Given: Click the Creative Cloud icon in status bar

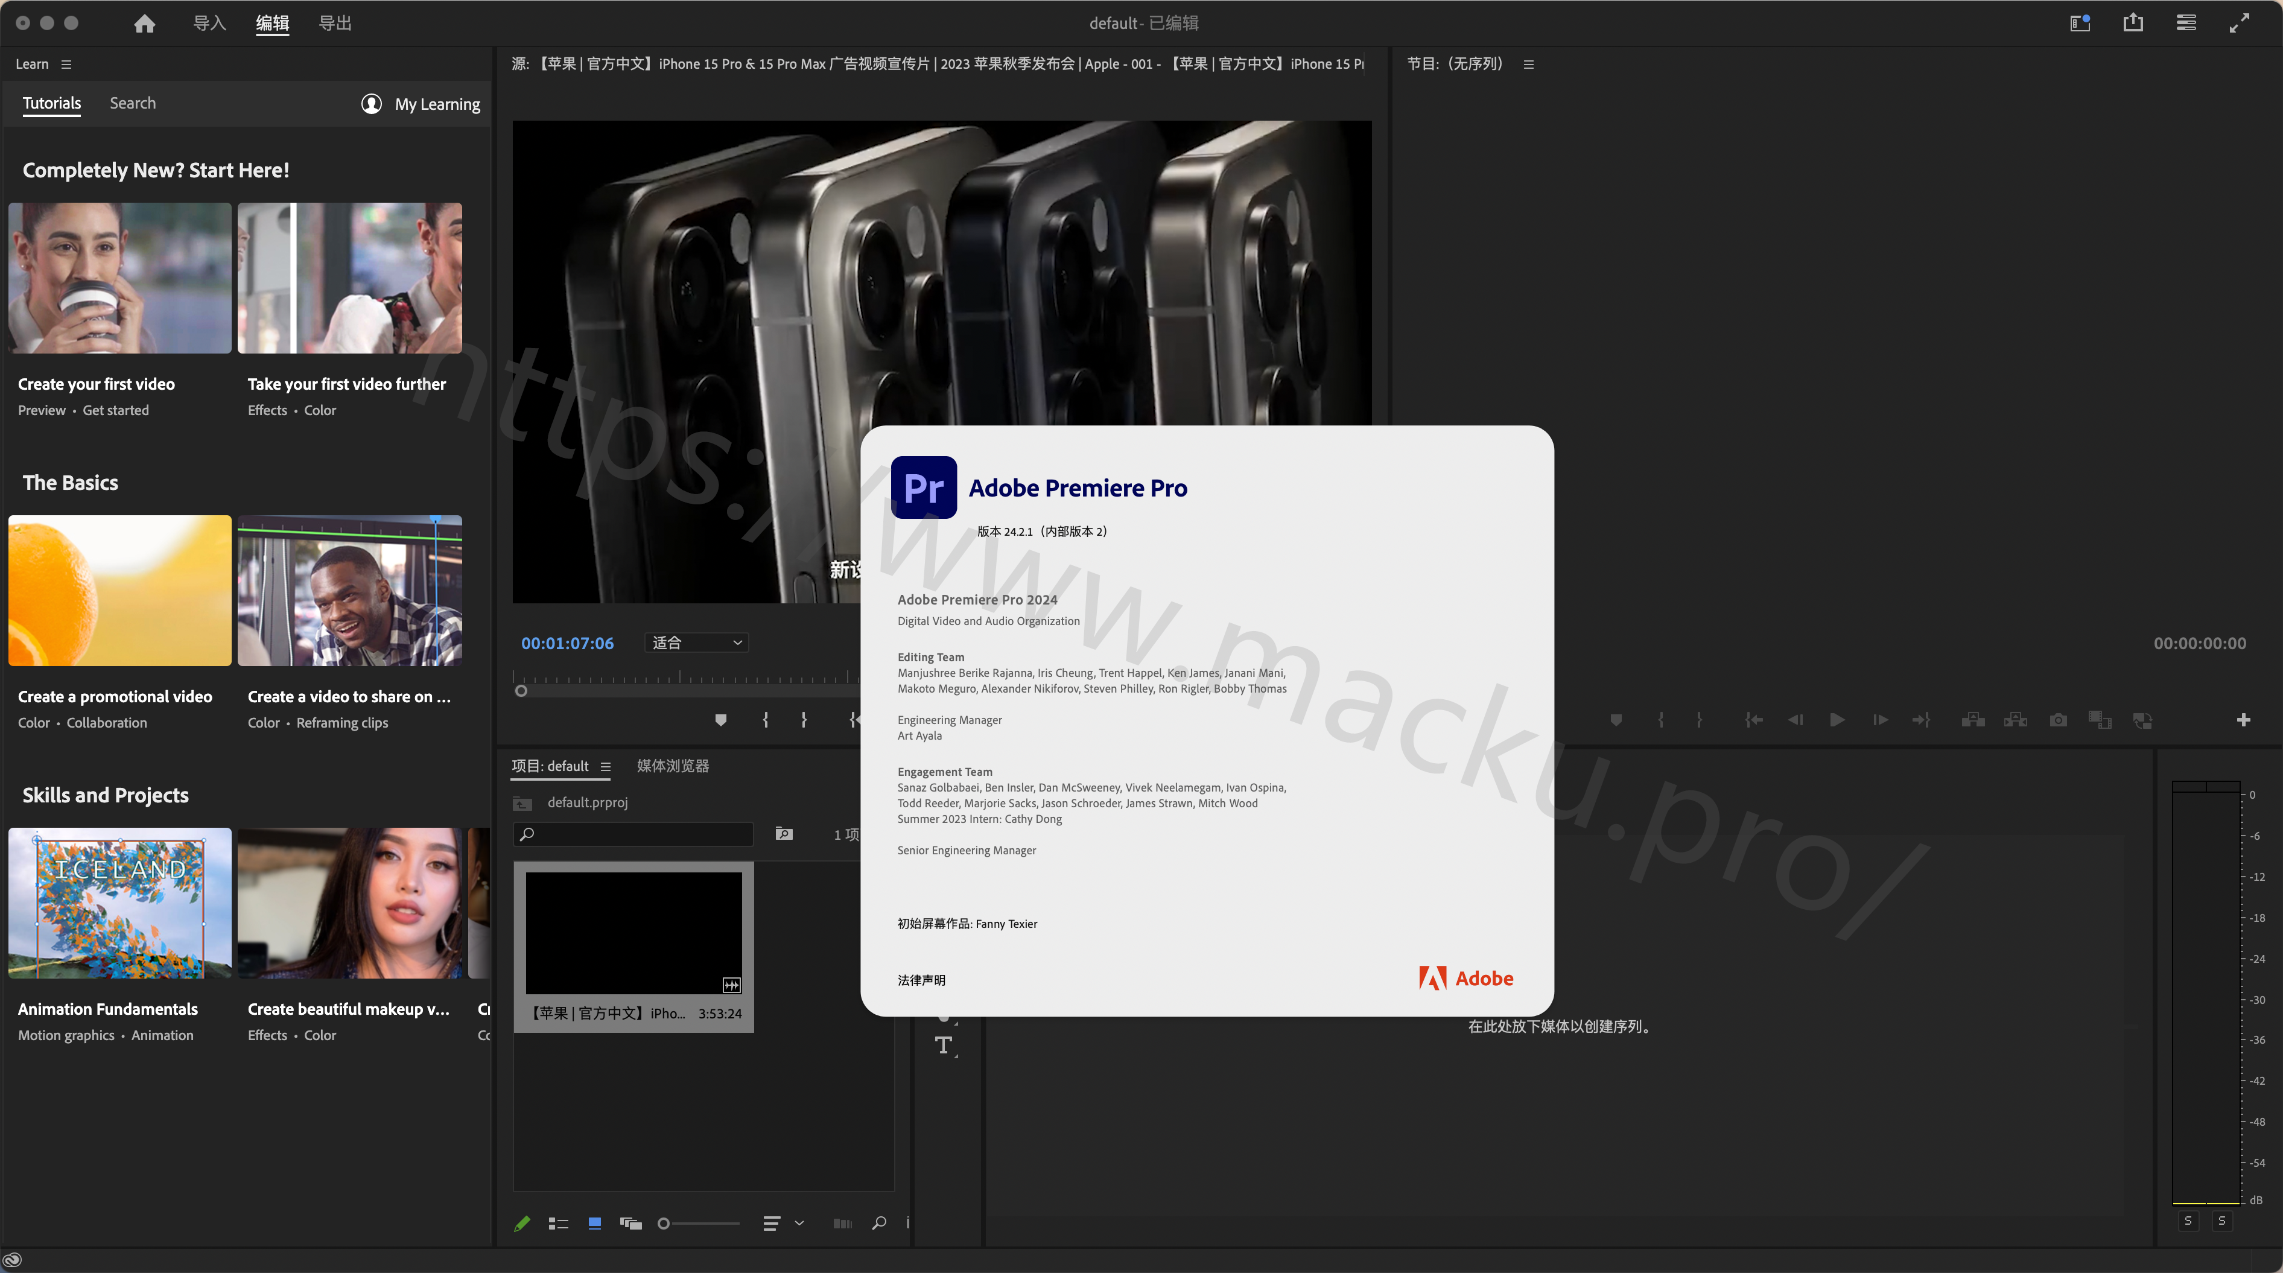Looking at the screenshot, I should tap(13, 1260).
